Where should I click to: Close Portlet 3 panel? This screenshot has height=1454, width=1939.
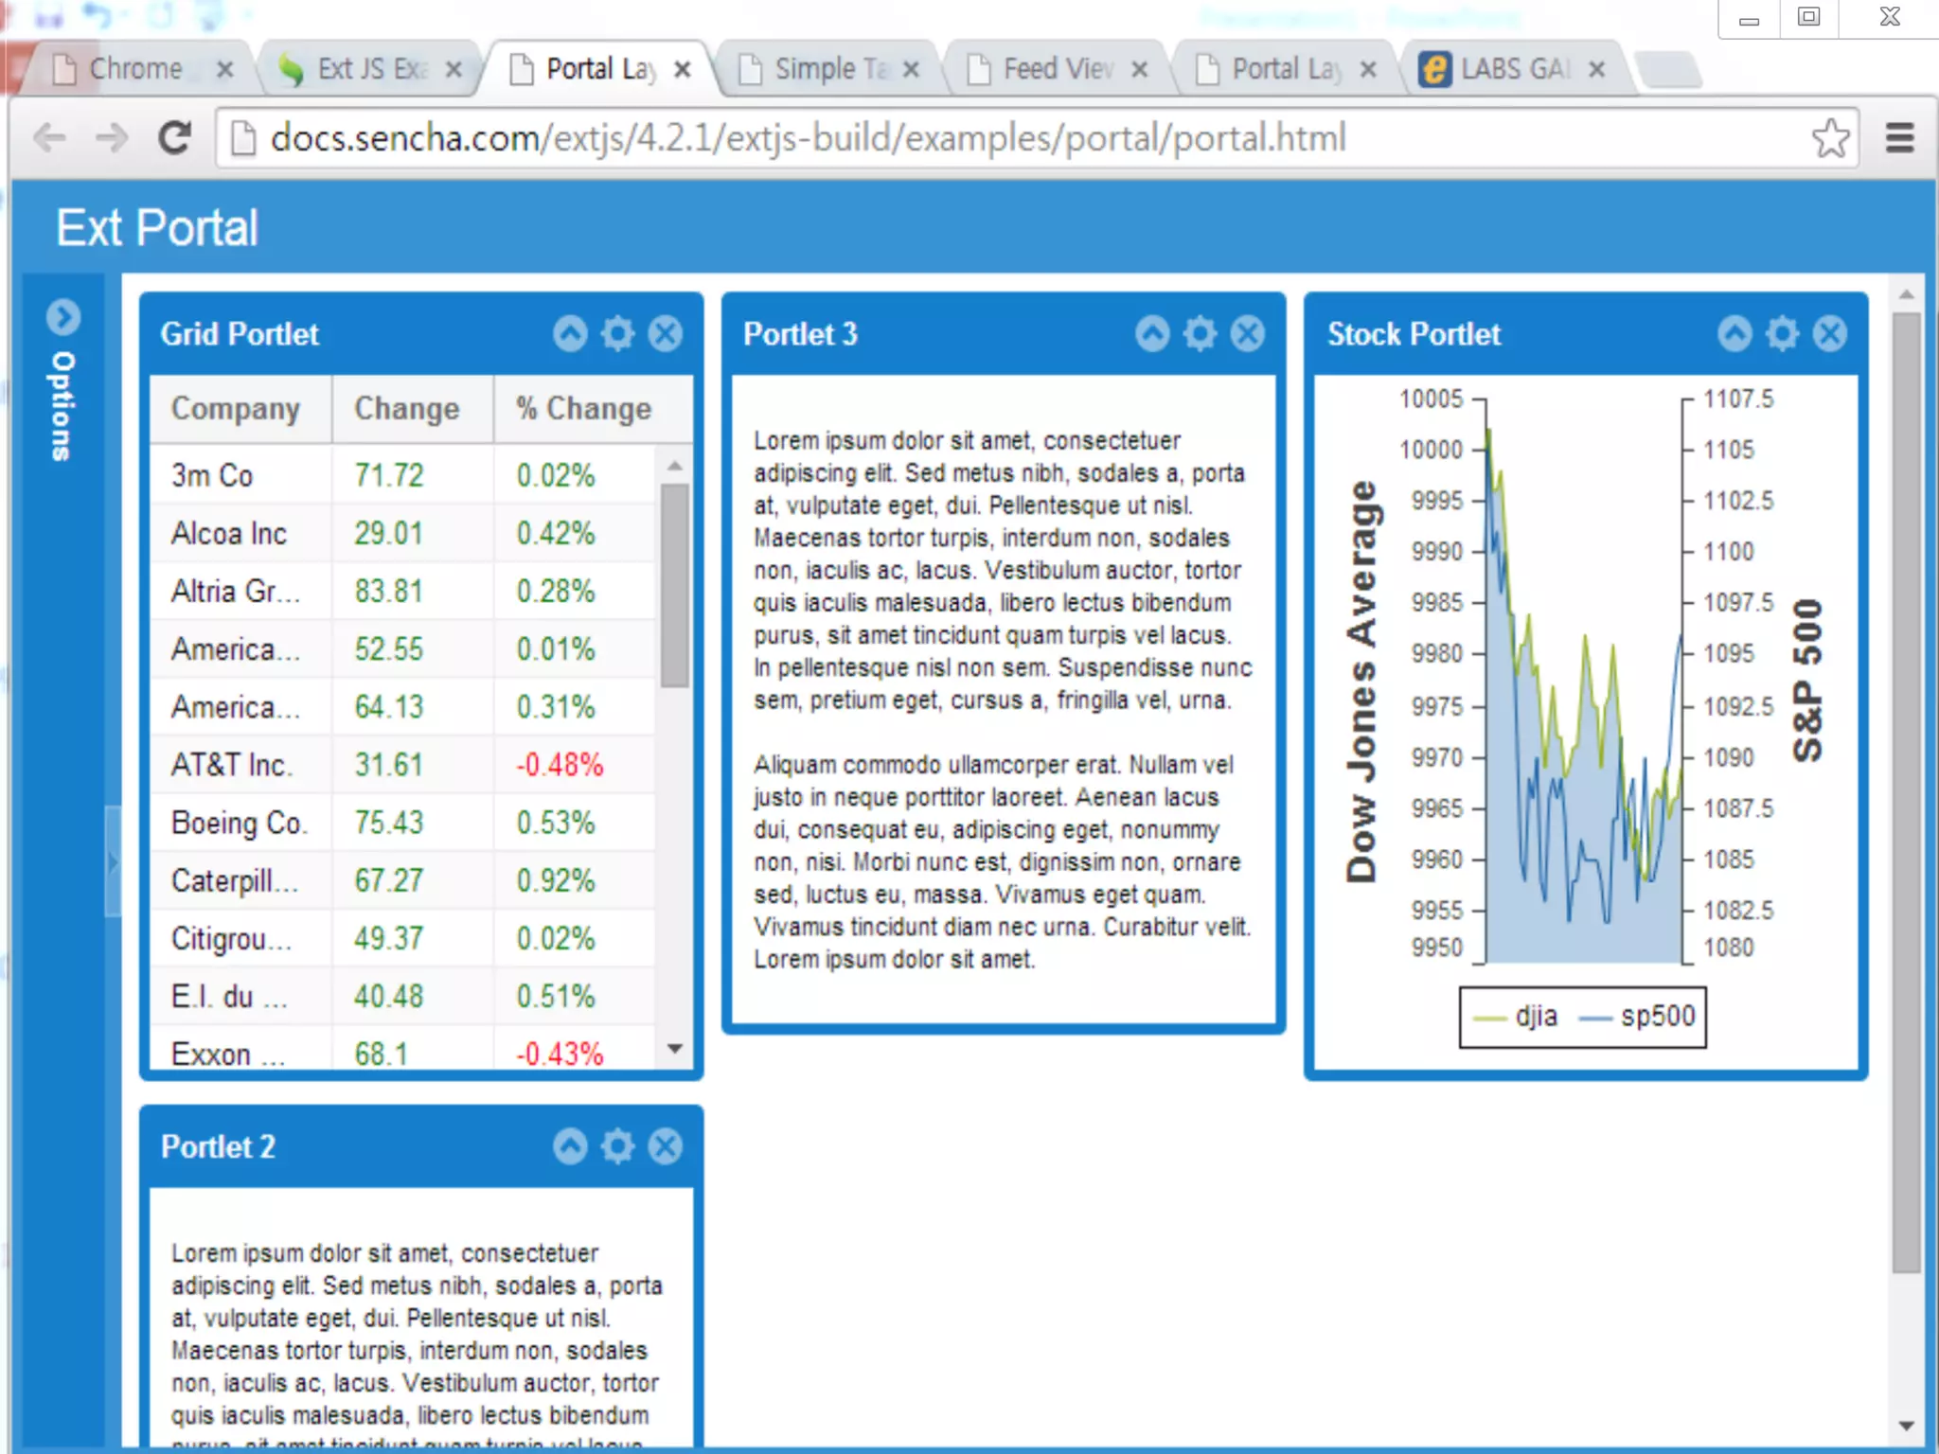pyautogui.click(x=1248, y=333)
